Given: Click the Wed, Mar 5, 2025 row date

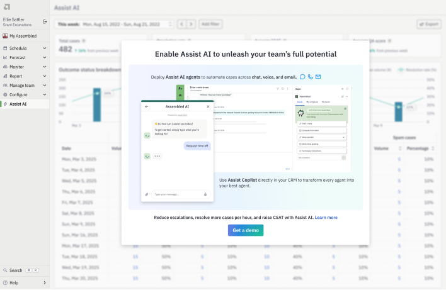Looking at the screenshot, I should click(79, 181).
